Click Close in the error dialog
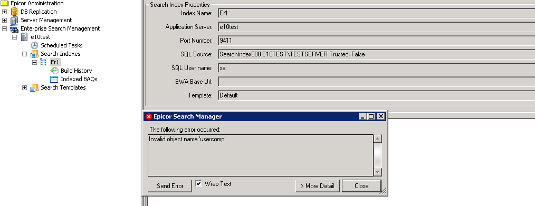Viewport: 535px width, 206px height. click(x=361, y=186)
